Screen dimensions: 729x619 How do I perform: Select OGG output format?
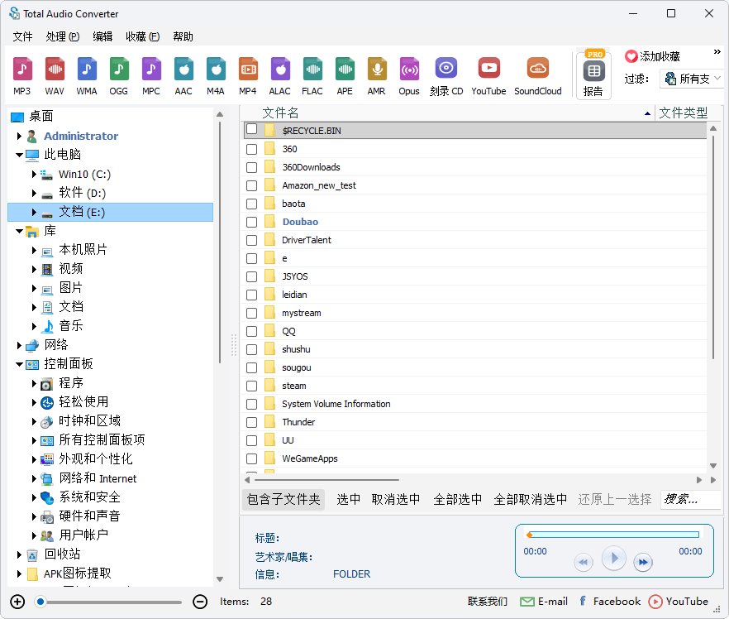pos(118,76)
